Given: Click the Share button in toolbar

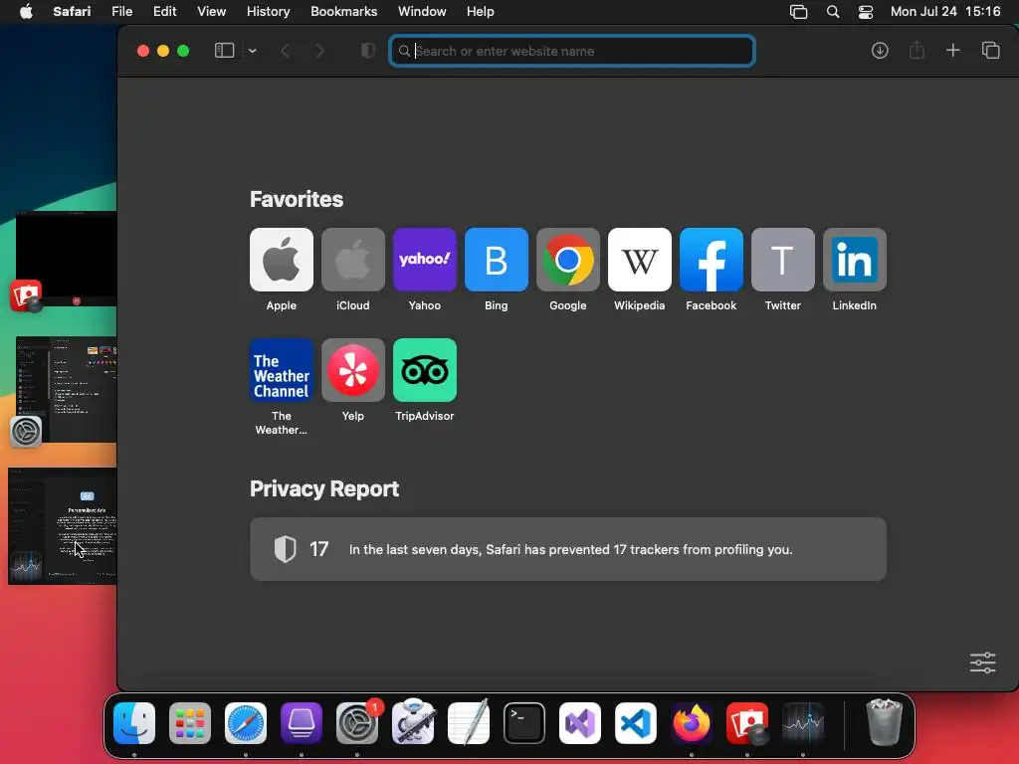Looking at the screenshot, I should [x=917, y=50].
